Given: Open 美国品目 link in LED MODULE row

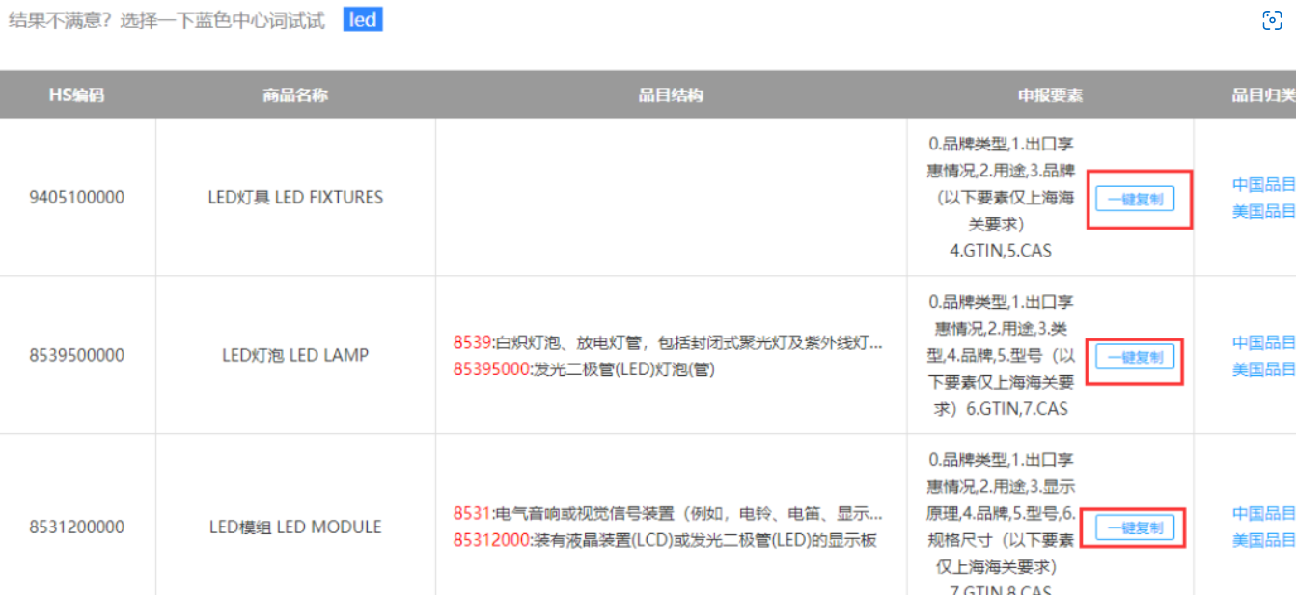Looking at the screenshot, I should [x=1263, y=541].
